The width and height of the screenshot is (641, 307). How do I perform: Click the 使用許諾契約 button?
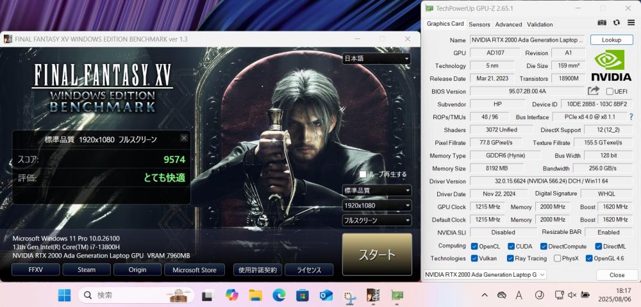[x=258, y=270]
